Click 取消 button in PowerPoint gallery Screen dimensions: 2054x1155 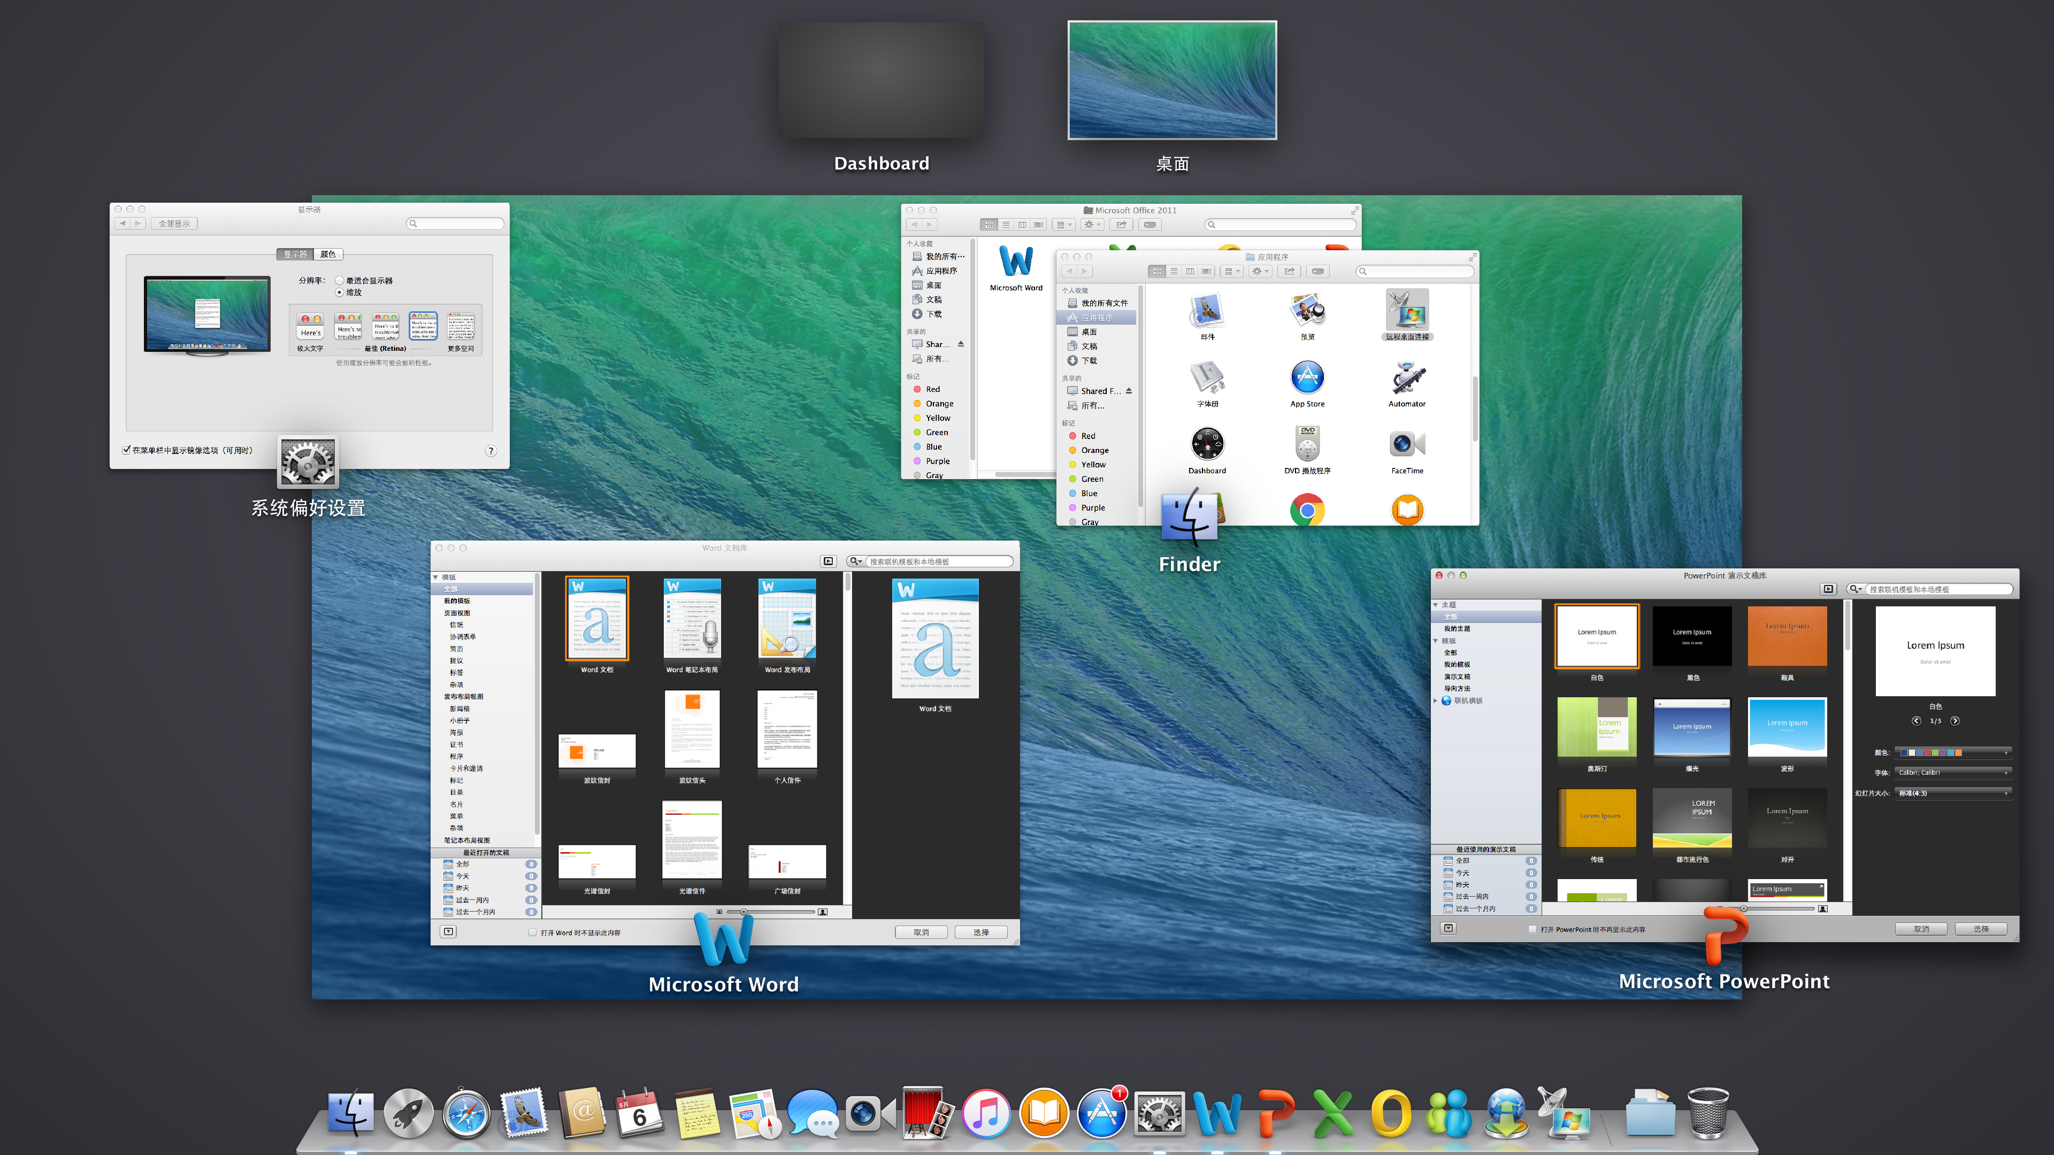[x=1921, y=929]
